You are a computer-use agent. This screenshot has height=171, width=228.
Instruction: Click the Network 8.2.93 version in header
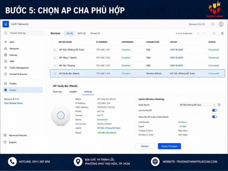pos(197,24)
